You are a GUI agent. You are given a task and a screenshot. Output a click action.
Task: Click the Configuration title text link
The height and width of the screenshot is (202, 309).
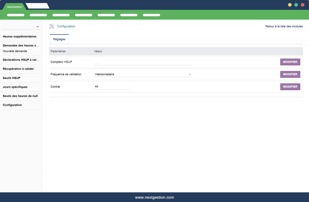click(66, 27)
